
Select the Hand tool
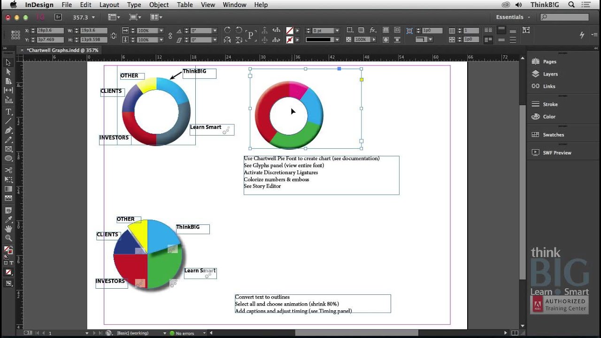(x=8, y=229)
